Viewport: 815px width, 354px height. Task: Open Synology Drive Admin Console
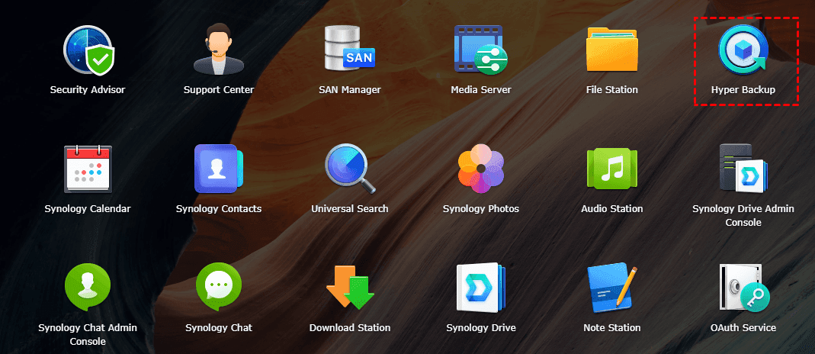743,169
